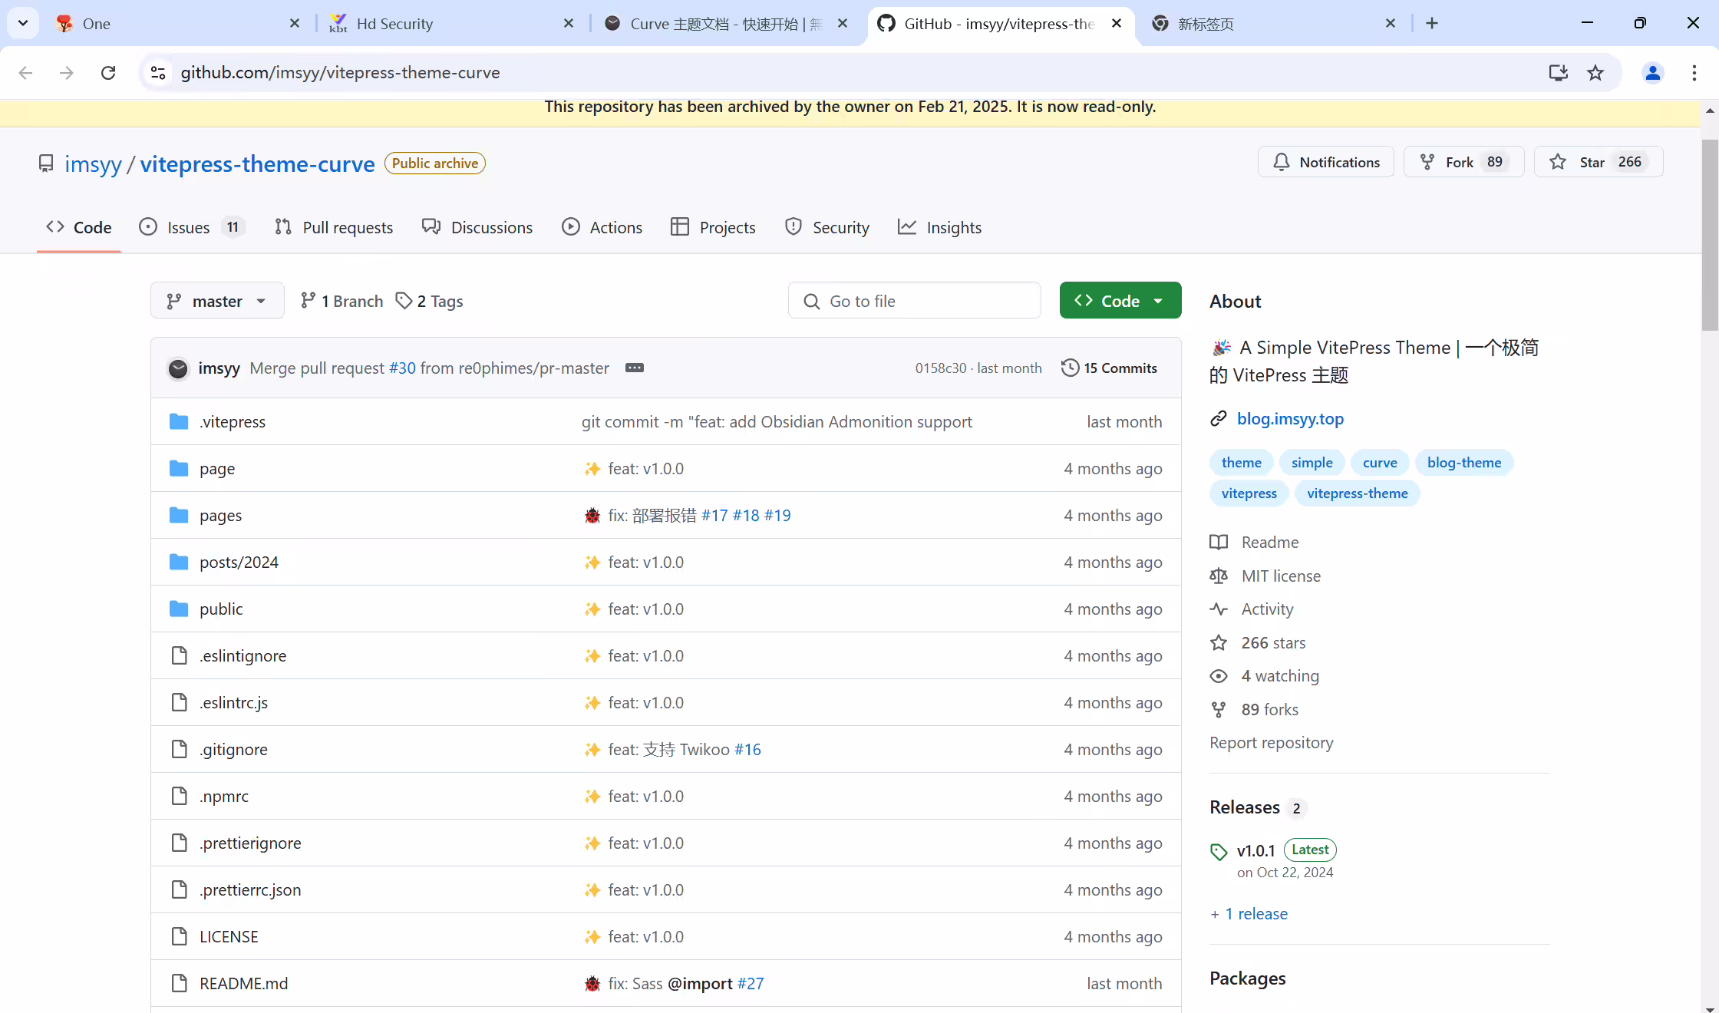
Task: Click the bookmark star in address bar
Action: [x=1595, y=72]
